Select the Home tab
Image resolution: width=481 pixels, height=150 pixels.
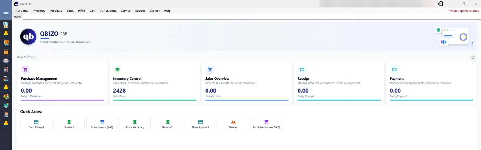pyautogui.click(x=17, y=17)
